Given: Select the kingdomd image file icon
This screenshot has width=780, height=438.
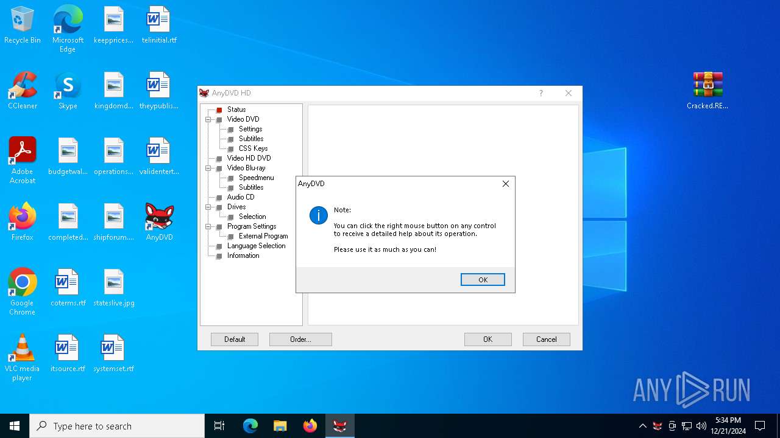Looking at the screenshot, I should (113, 91).
